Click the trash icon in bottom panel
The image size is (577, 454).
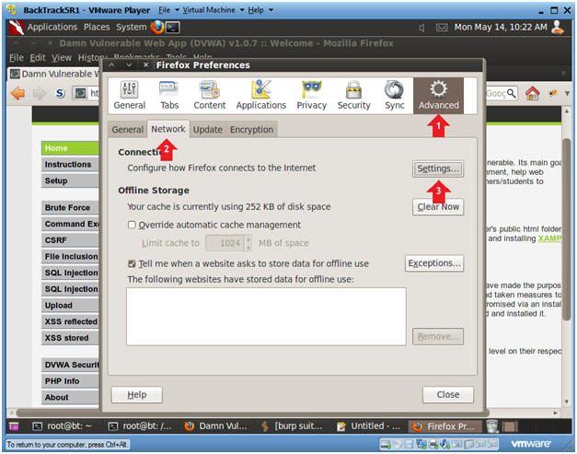point(492,426)
